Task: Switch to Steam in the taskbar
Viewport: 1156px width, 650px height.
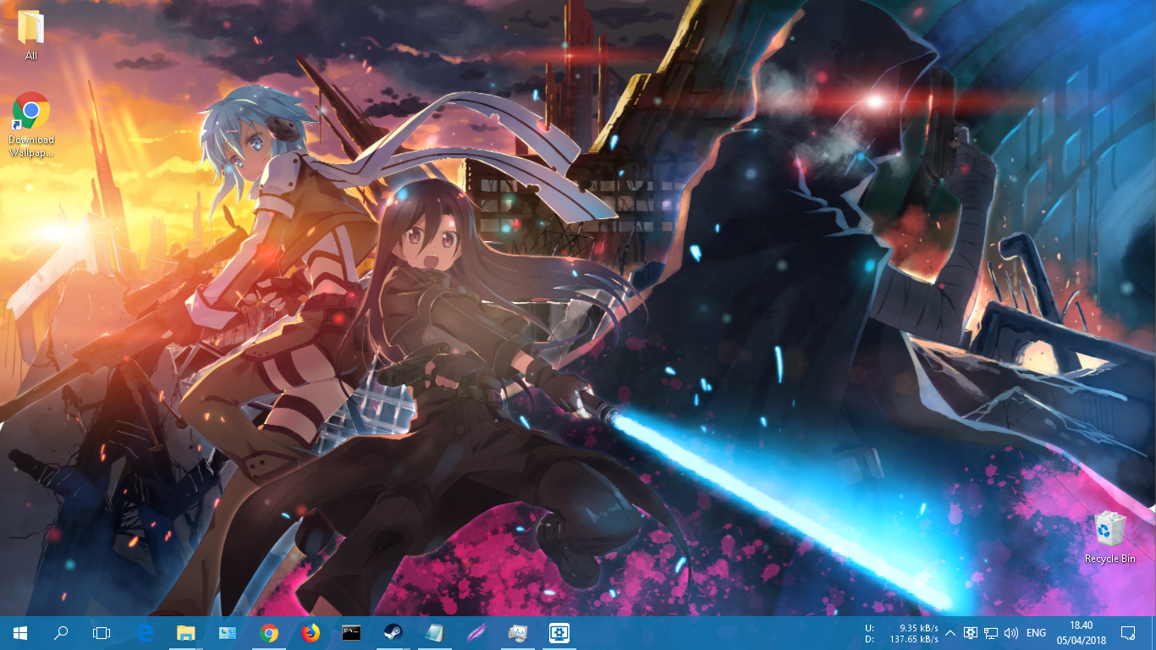Action: tap(394, 632)
